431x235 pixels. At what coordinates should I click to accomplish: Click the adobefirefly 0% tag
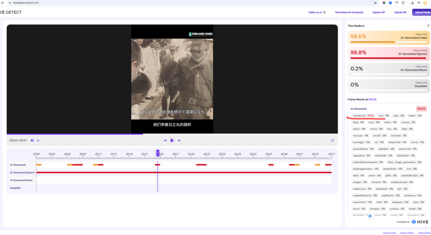coord(393,169)
